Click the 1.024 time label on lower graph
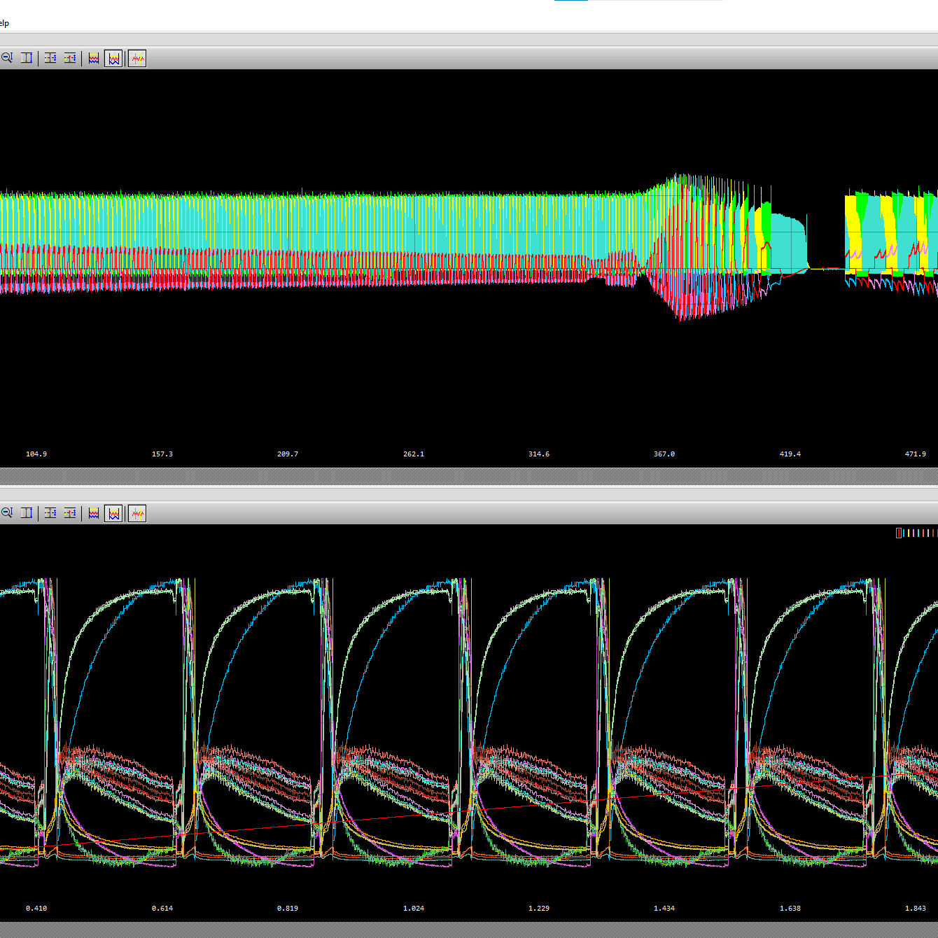This screenshot has width=938, height=938. (414, 908)
